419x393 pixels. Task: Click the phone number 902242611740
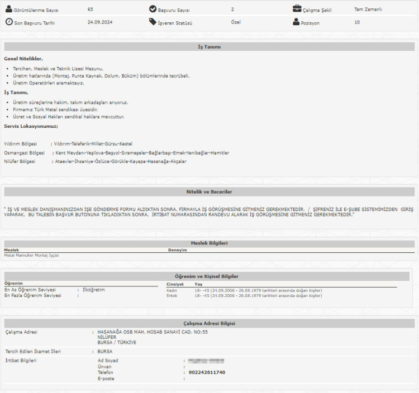click(207, 372)
